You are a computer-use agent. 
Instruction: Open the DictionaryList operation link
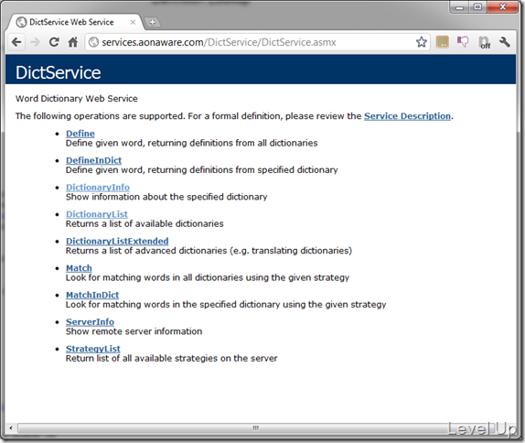[x=96, y=214]
